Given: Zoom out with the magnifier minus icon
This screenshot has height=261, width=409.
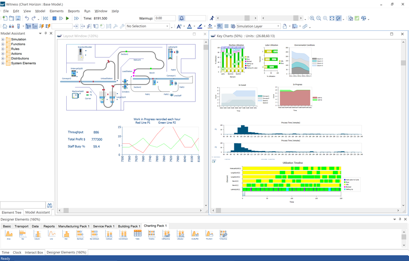Looking at the screenshot, I should click(319, 18).
